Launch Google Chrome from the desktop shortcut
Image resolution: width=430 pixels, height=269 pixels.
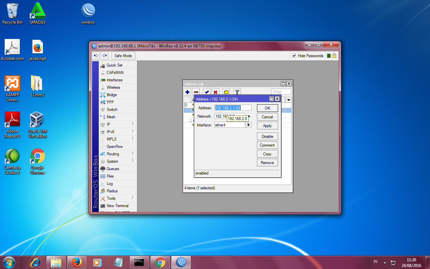tap(38, 161)
